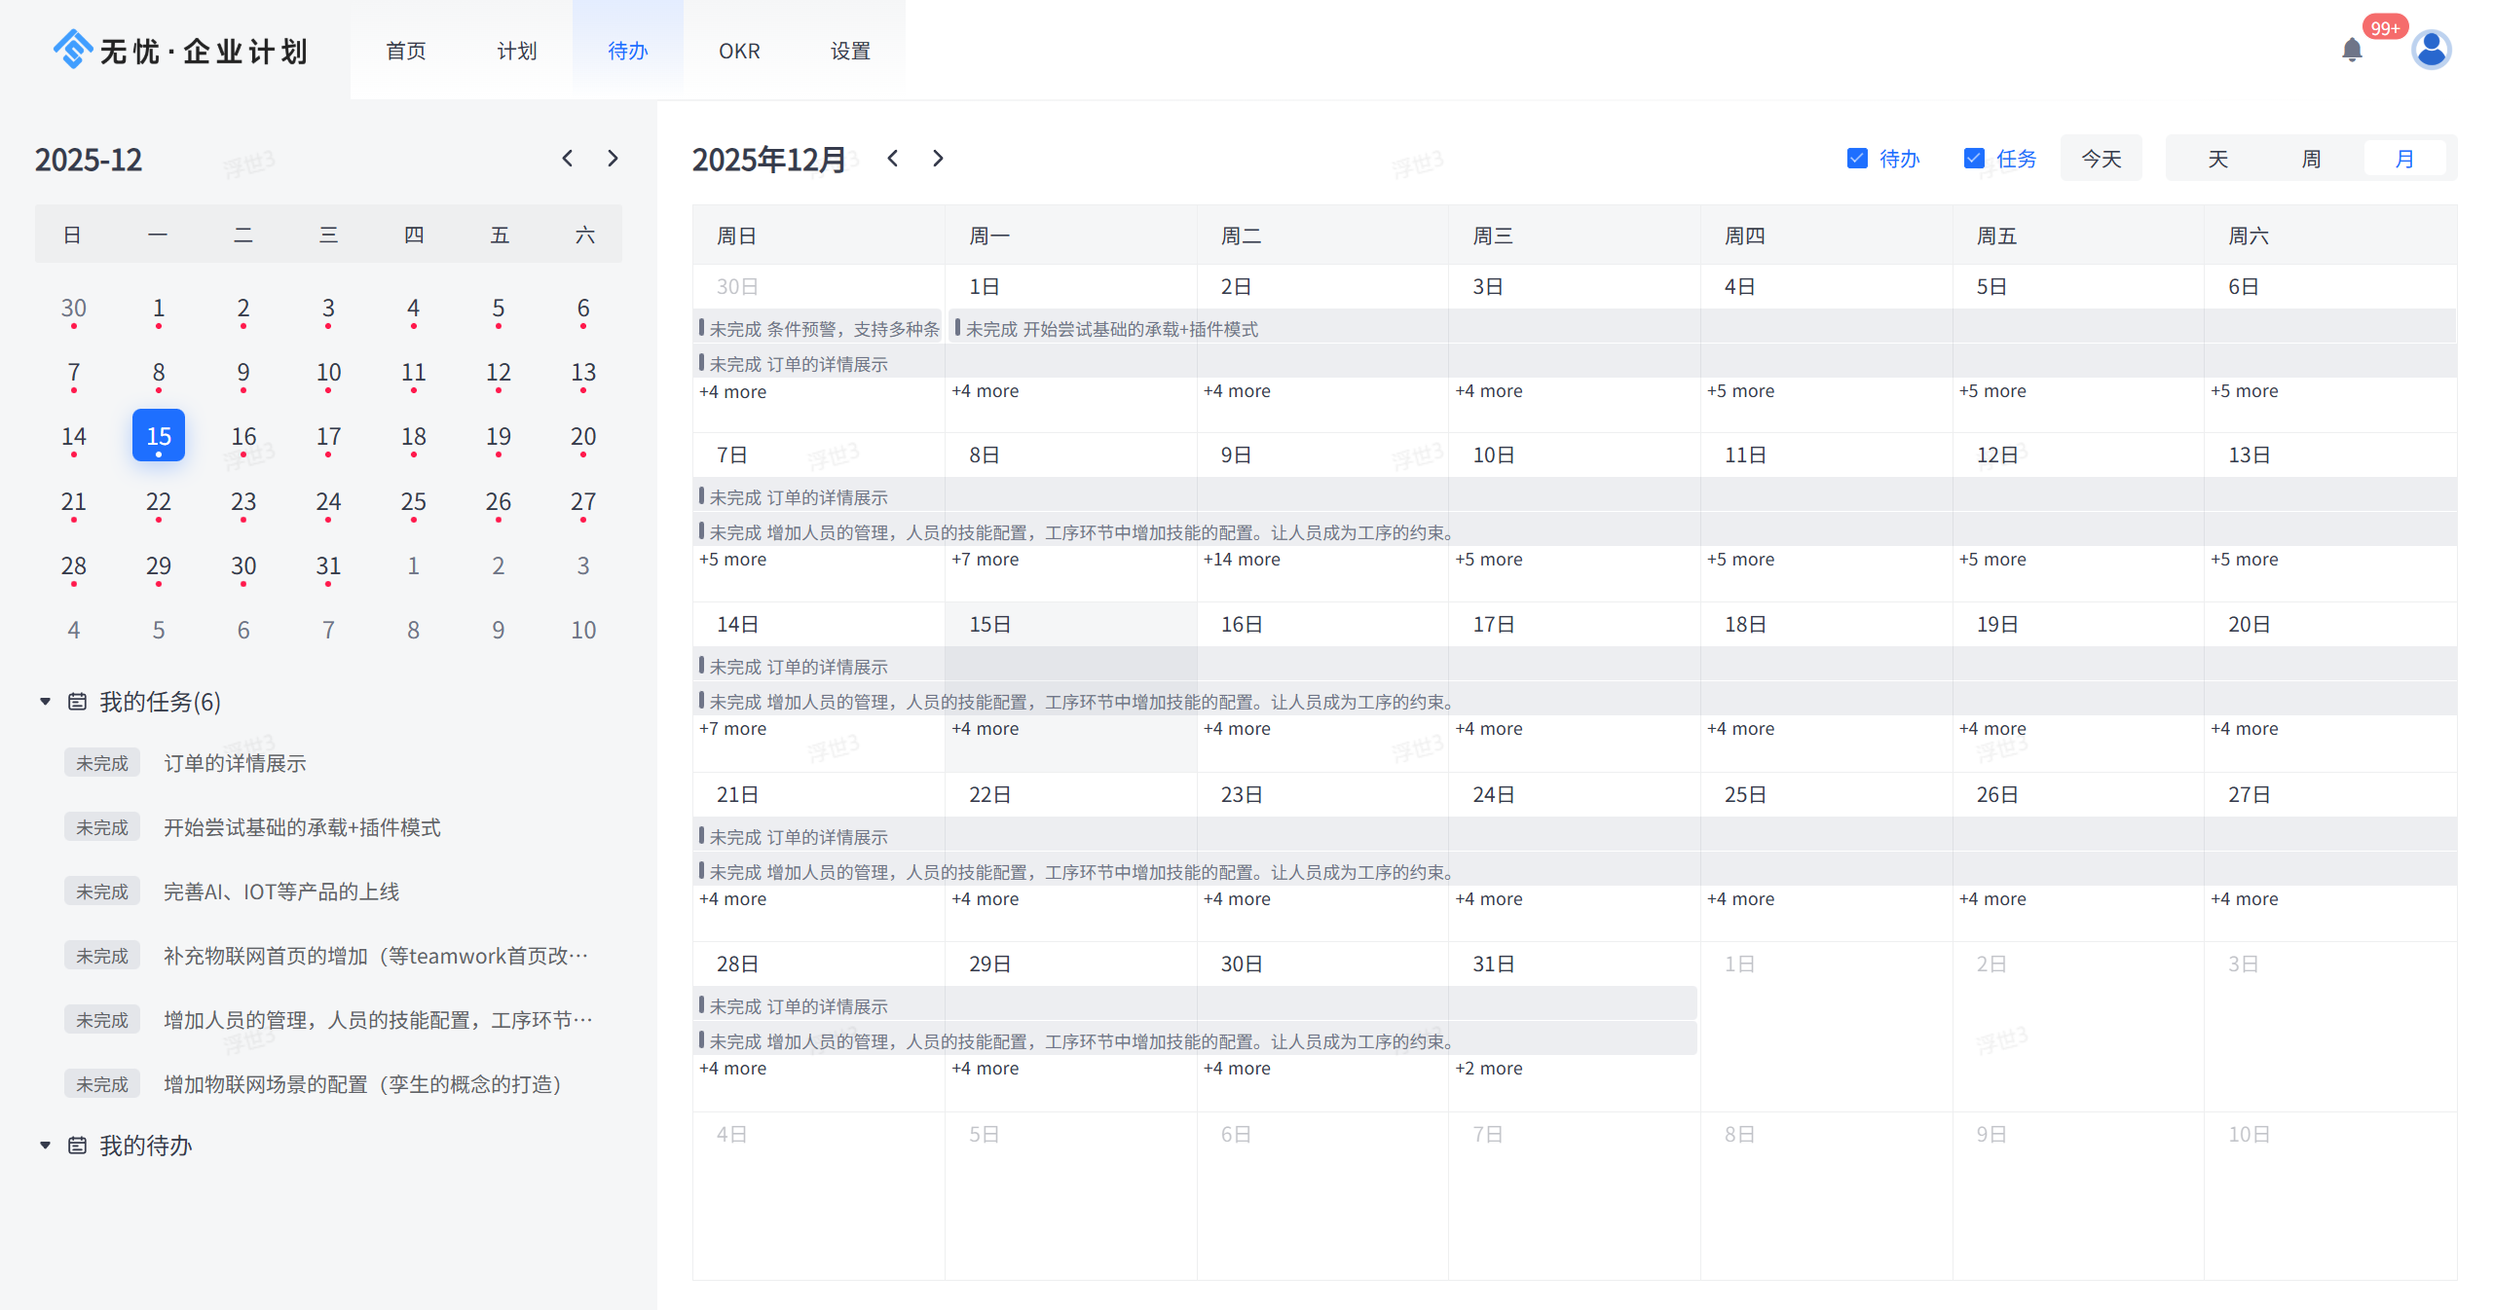Screen dimensions: 2493x1310
Task: Click the user avatar icon
Action: pyautogui.click(x=2431, y=50)
